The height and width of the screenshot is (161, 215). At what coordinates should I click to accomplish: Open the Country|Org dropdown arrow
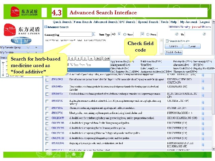point(94,34)
